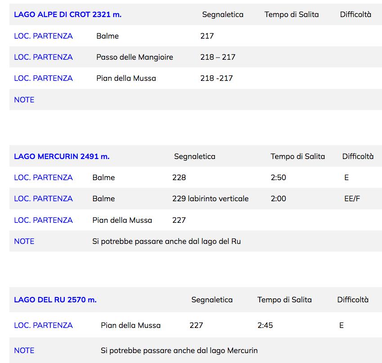
Task: Click 'Balme' in the labirinto verticale row
Action: tap(103, 199)
